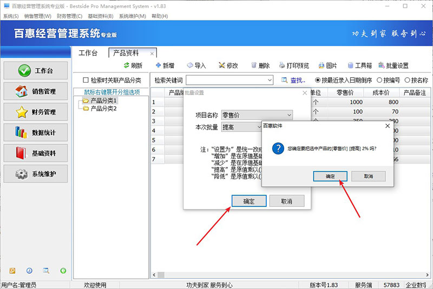Open the 帮助(H) menu

click(160, 16)
